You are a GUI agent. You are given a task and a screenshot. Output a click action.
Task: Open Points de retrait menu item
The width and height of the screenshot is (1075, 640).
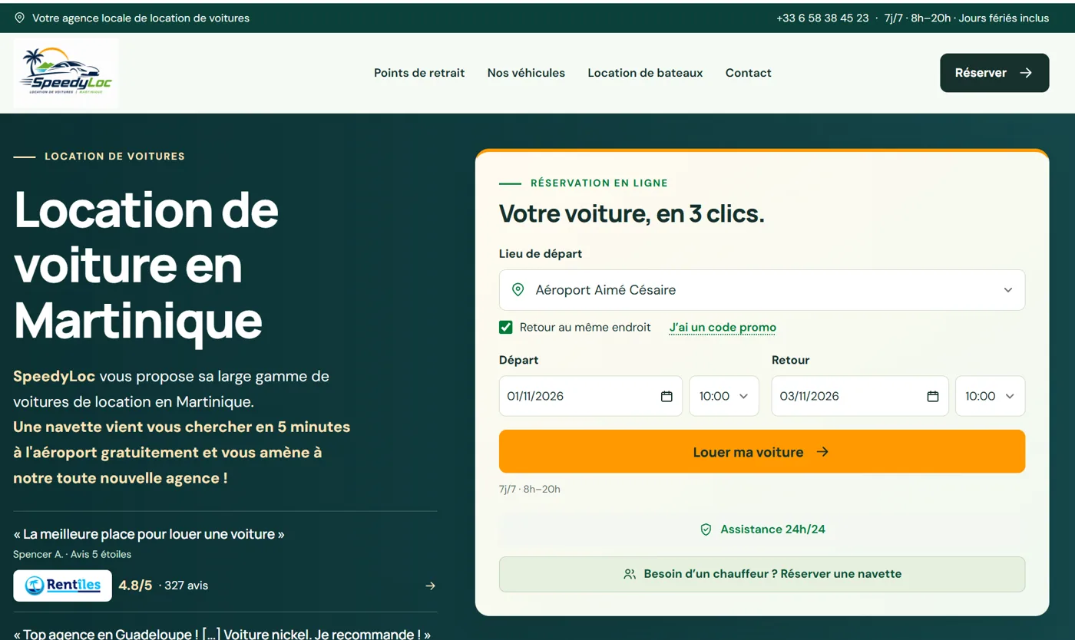[419, 73]
